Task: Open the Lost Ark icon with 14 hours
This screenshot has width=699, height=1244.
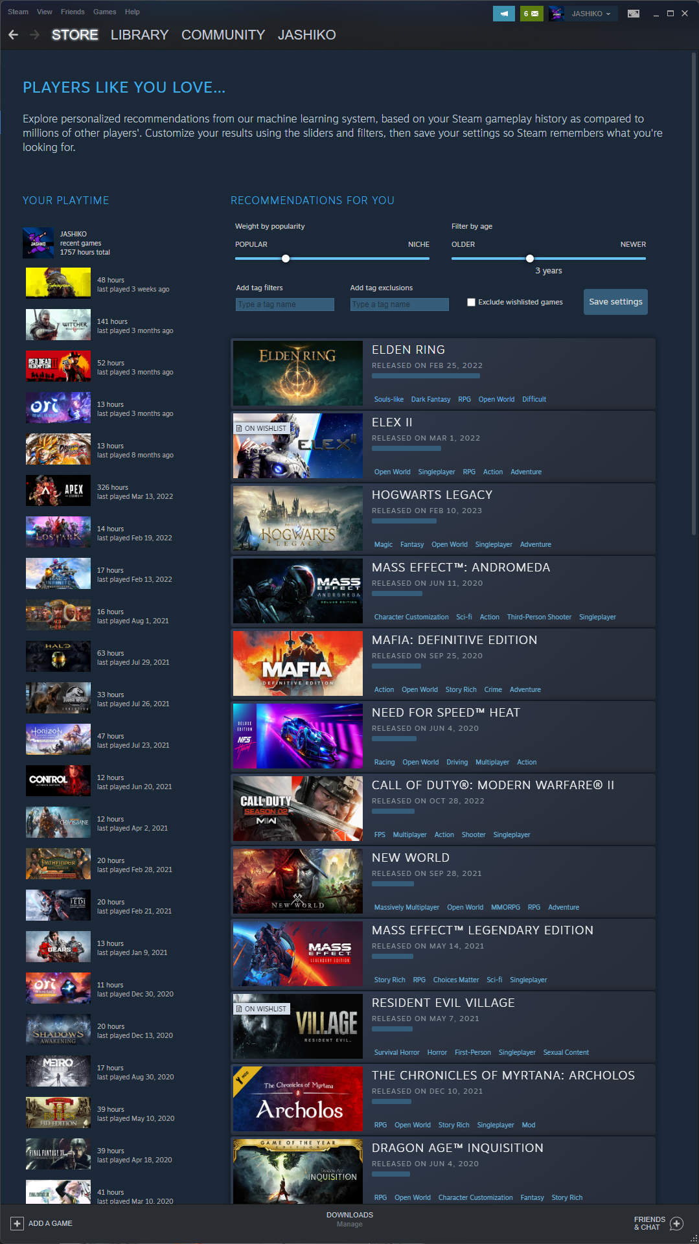Action: point(58,532)
